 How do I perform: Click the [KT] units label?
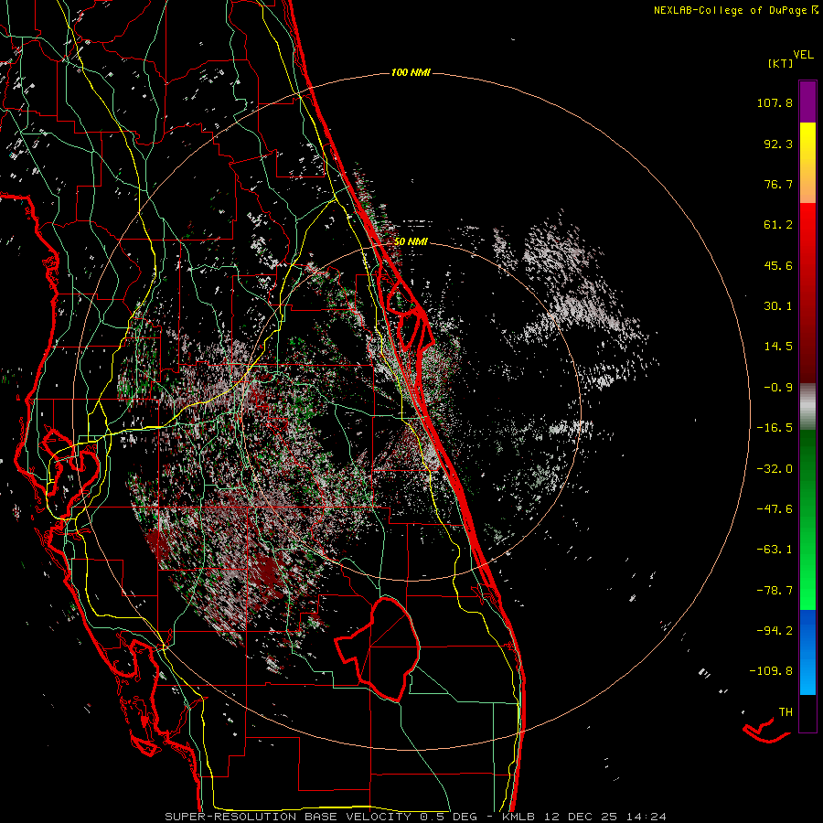pos(781,63)
